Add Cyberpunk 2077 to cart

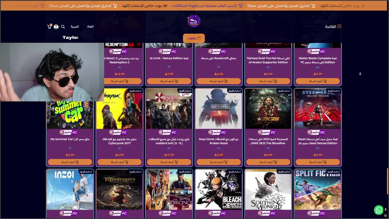pyautogui.click(x=119, y=162)
